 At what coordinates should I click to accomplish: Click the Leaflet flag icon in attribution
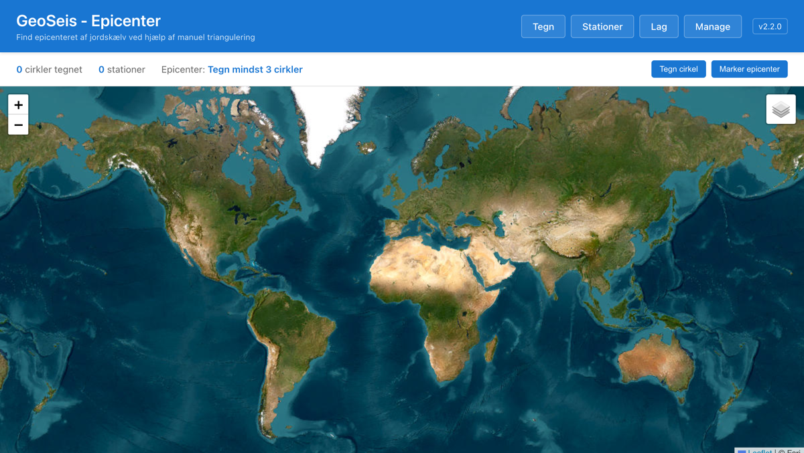[x=742, y=450]
